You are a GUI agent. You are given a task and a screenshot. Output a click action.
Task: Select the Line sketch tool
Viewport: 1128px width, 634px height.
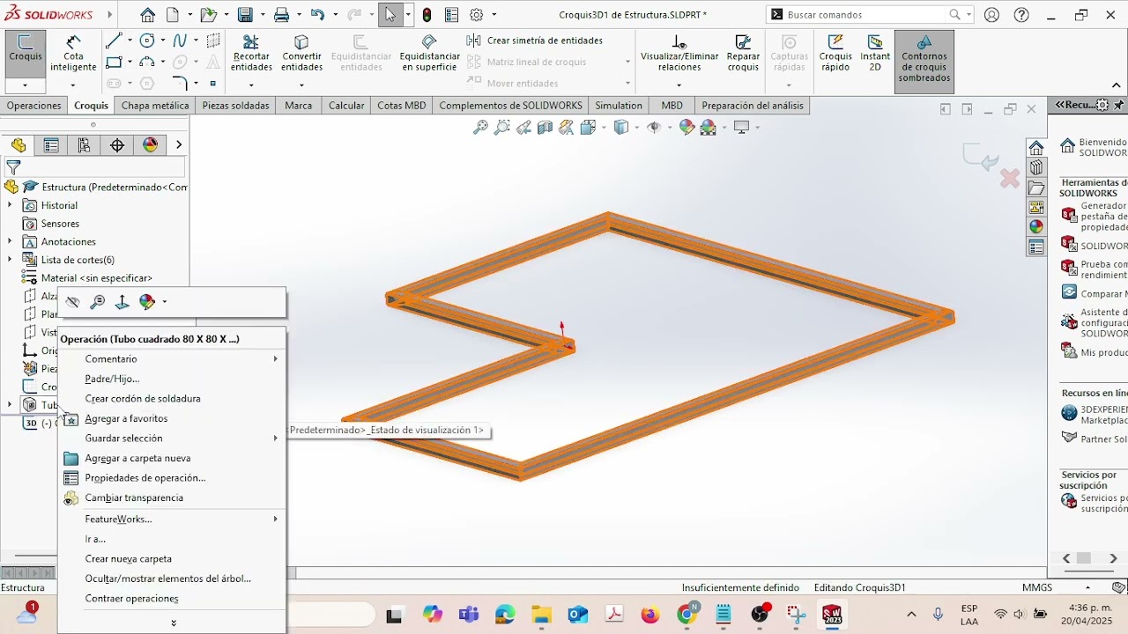[114, 41]
